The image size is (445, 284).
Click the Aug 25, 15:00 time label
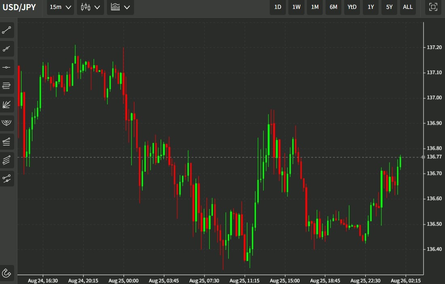click(285, 281)
